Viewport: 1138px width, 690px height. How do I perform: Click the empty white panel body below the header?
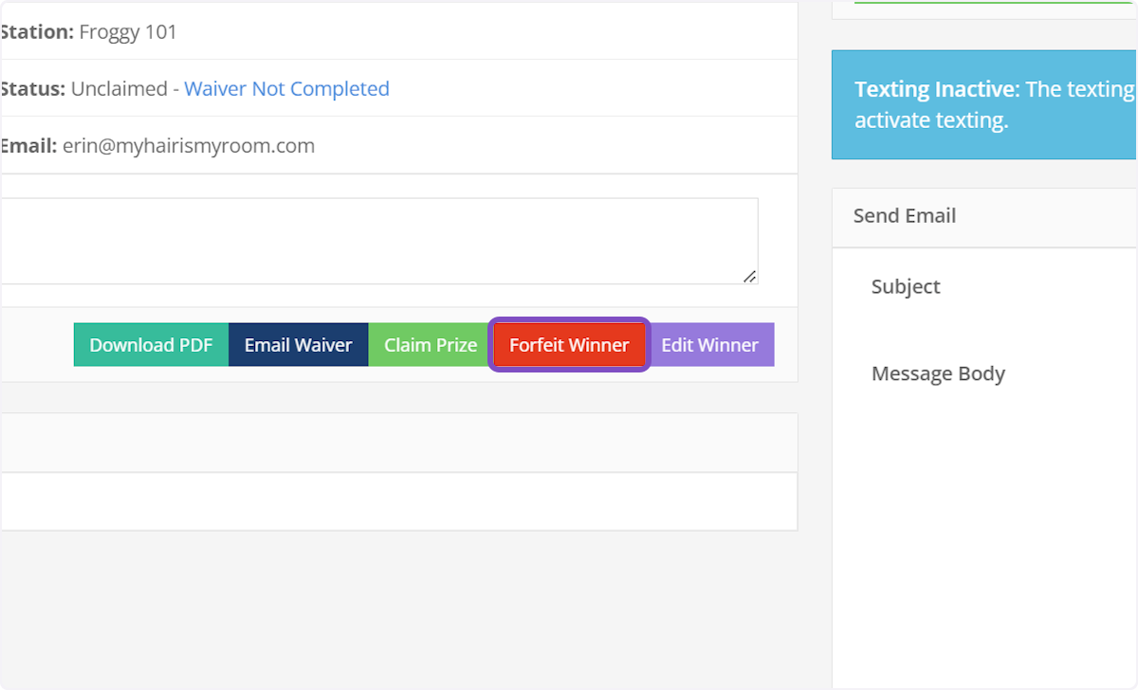(x=398, y=501)
